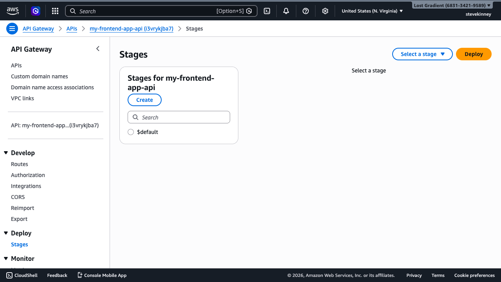Collapse the Monitor section
Viewport: 501px width, 282px height.
6,258
